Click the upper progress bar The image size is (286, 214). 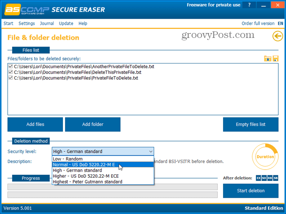point(112,187)
